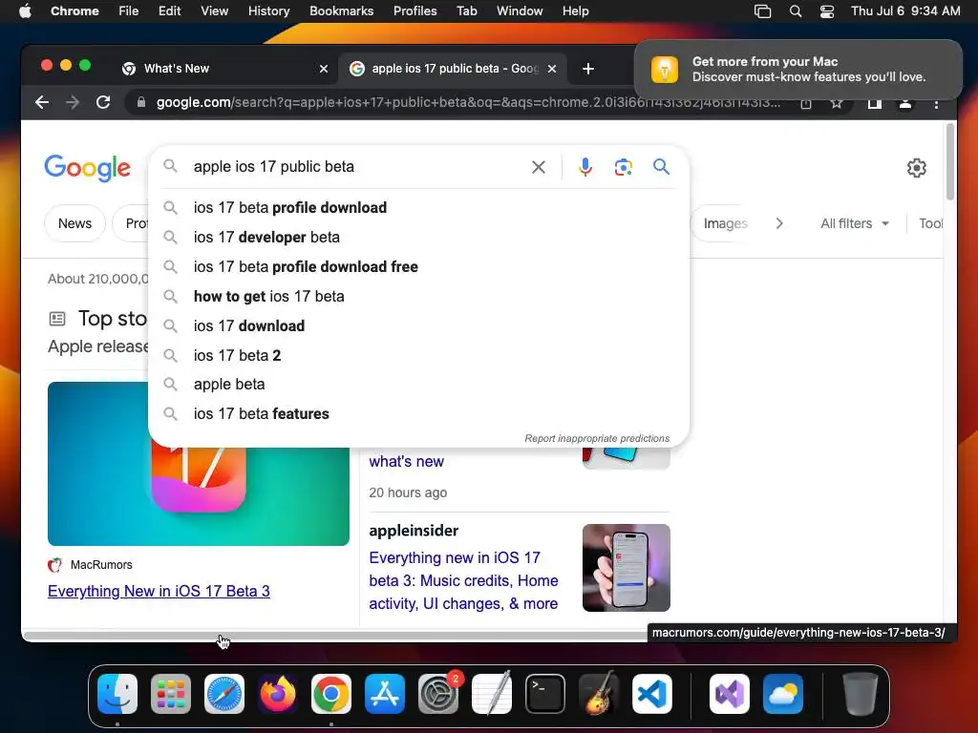This screenshot has height=733, width=978.
Task: Open Spotlight search in menu bar
Action: 796,11
